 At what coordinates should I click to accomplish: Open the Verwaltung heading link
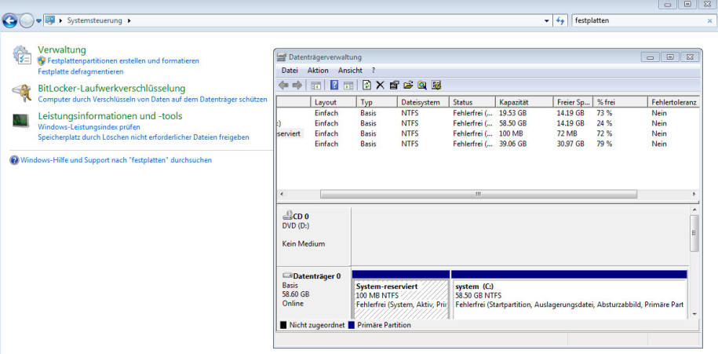pyautogui.click(x=62, y=49)
